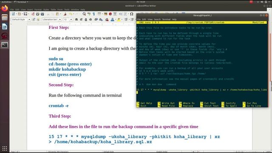Switch to Terminal in the dock

(5, 45)
